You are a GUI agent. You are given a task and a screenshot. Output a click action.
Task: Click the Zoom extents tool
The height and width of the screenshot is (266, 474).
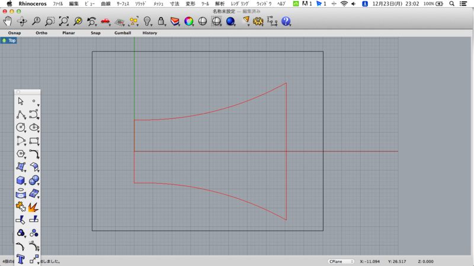(64, 21)
